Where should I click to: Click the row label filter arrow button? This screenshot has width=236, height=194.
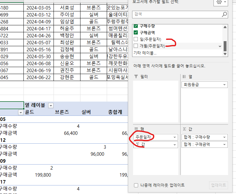tap(21, 112)
